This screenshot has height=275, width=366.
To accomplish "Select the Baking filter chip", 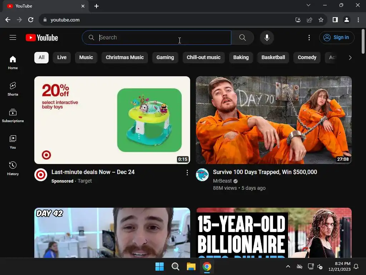I will [241, 58].
